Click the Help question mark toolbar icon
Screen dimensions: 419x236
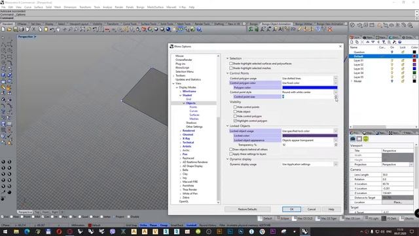[x=199, y=29]
